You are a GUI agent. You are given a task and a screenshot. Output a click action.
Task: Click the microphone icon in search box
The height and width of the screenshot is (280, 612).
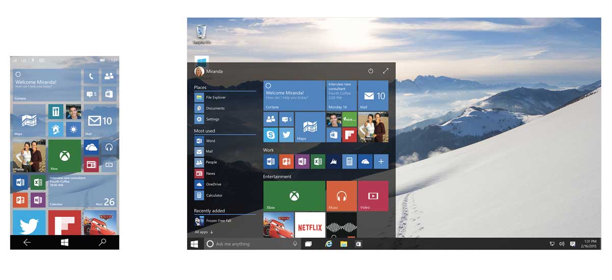(295, 244)
